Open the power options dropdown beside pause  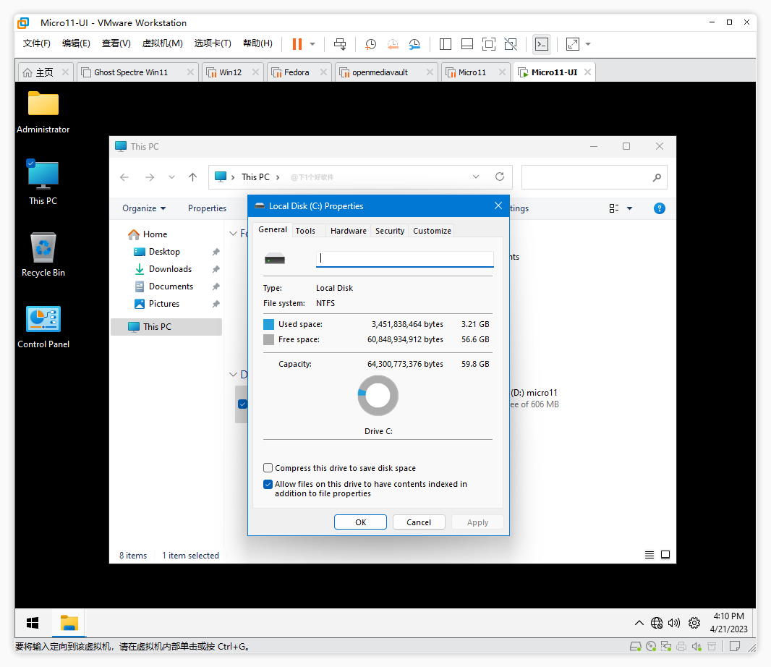point(312,44)
